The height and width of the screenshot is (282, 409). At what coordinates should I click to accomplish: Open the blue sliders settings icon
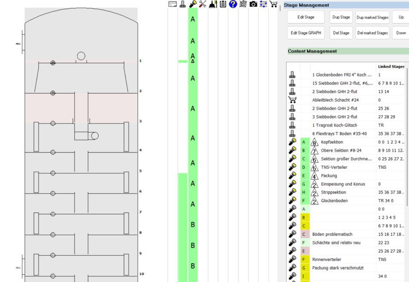[264, 4]
